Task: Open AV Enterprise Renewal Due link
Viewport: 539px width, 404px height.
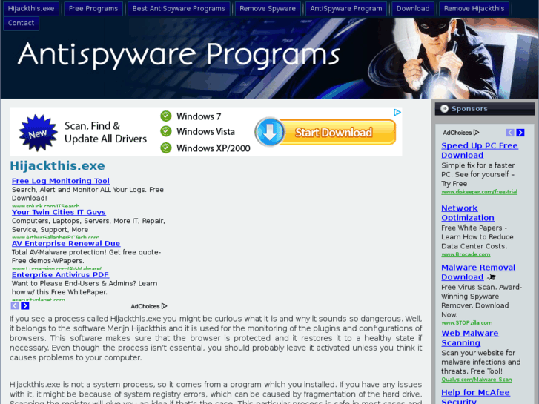Action: coord(66,243)
